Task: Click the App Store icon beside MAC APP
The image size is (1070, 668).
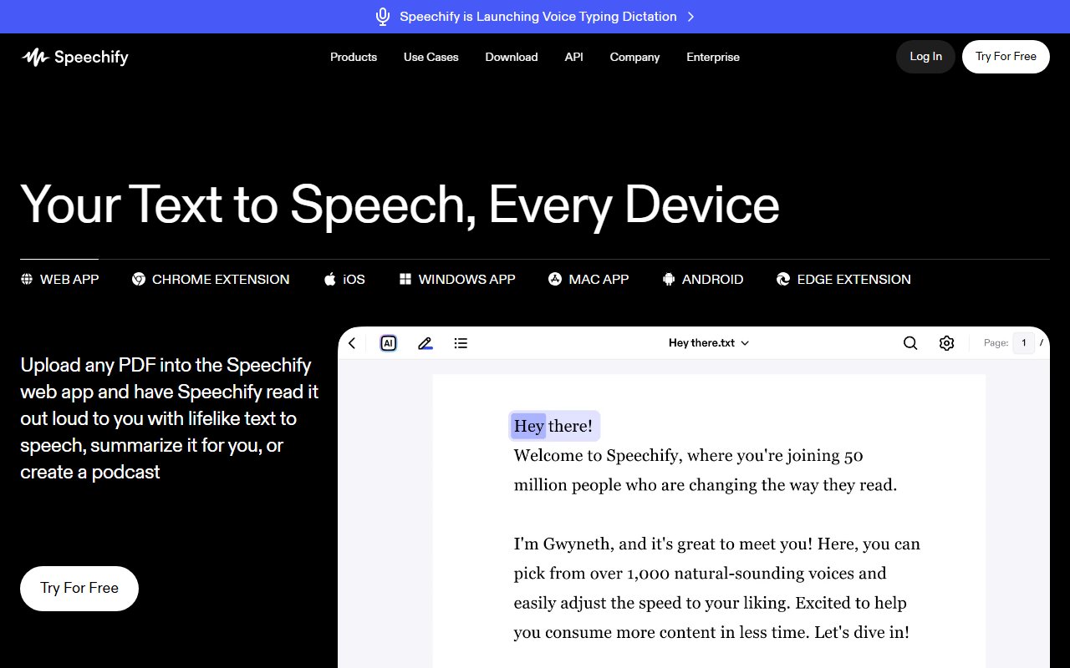Action: tap(555, 279)
